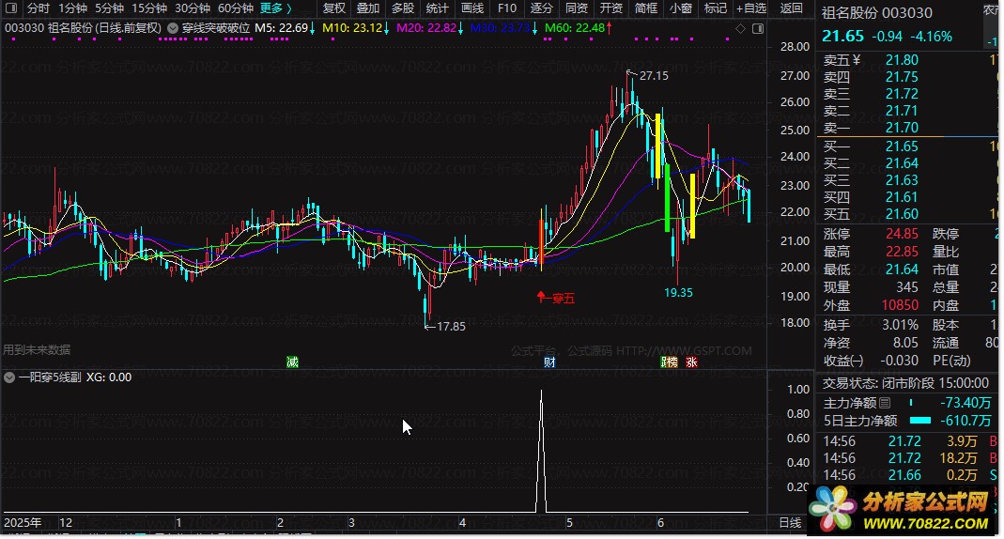
Task: Click the 日线 period label at bottom right
Action: click(790, 522)
